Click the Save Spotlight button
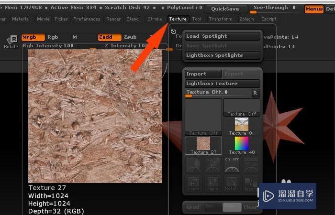The height and width of the screenshot is (215, 335). pos(223,46)
